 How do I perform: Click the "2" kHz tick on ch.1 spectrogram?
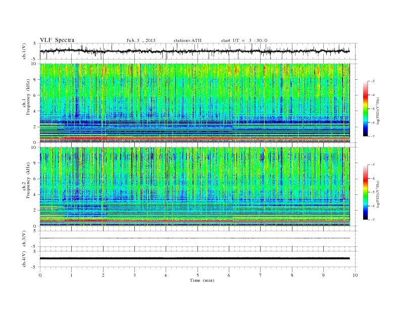pyautogui.click(x=35, y=127)
